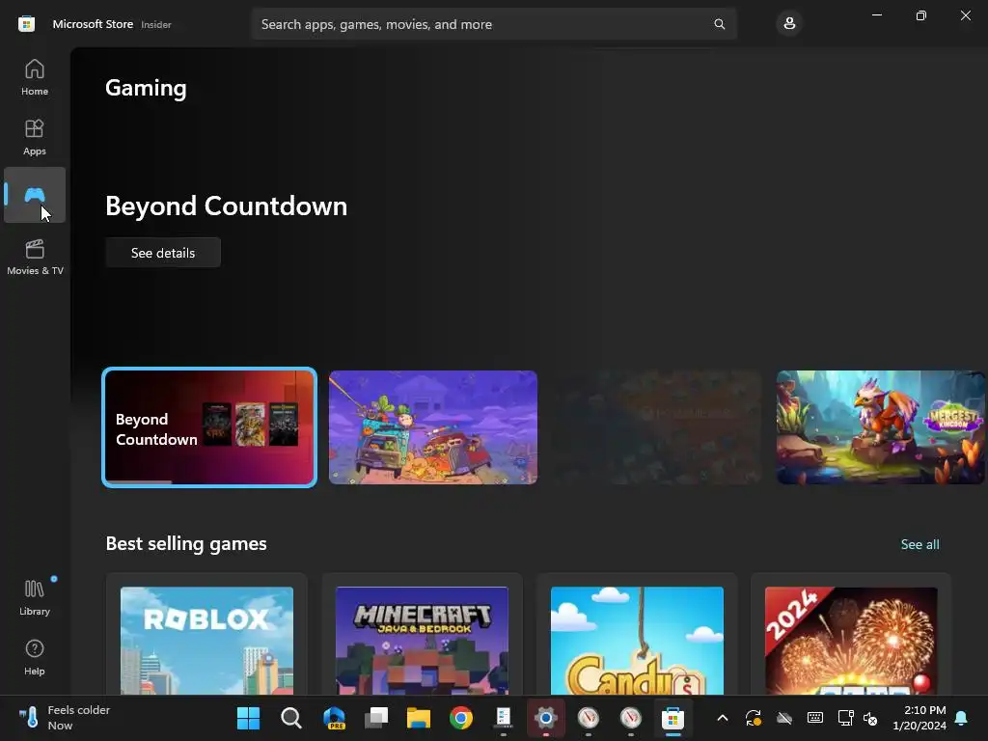Open the Apps section in sidebar
This screenshot has width=988, height=741.
(35, 137)
